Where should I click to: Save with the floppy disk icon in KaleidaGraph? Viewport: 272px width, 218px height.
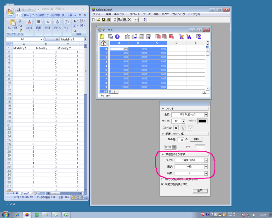pyautogui.click(x=103, y=20)
